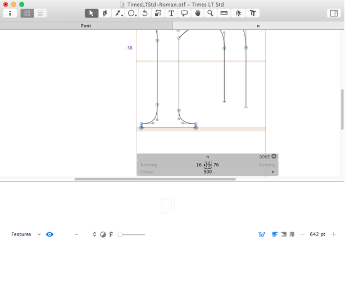350x281 pixels.
Task: Choose the Measurement ruler tool
Action: (224, 13)
